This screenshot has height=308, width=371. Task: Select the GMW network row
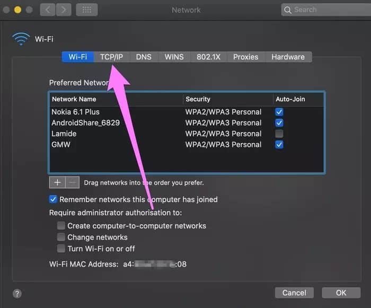[187, 144]
